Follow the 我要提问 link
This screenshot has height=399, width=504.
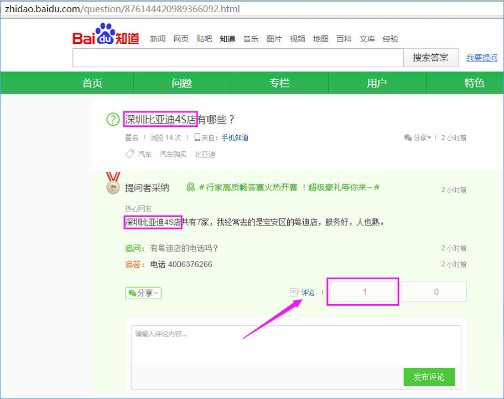point(482,58)
